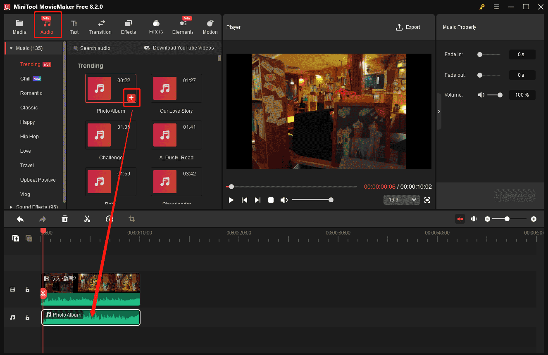
Task: Zoom out the timeline with minus button
Action: click(x=488, y=219)
